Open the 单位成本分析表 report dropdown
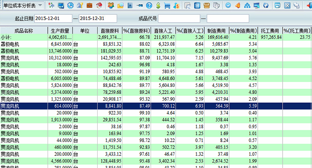This screenshot has height=168, width=312. click(23, 5)
